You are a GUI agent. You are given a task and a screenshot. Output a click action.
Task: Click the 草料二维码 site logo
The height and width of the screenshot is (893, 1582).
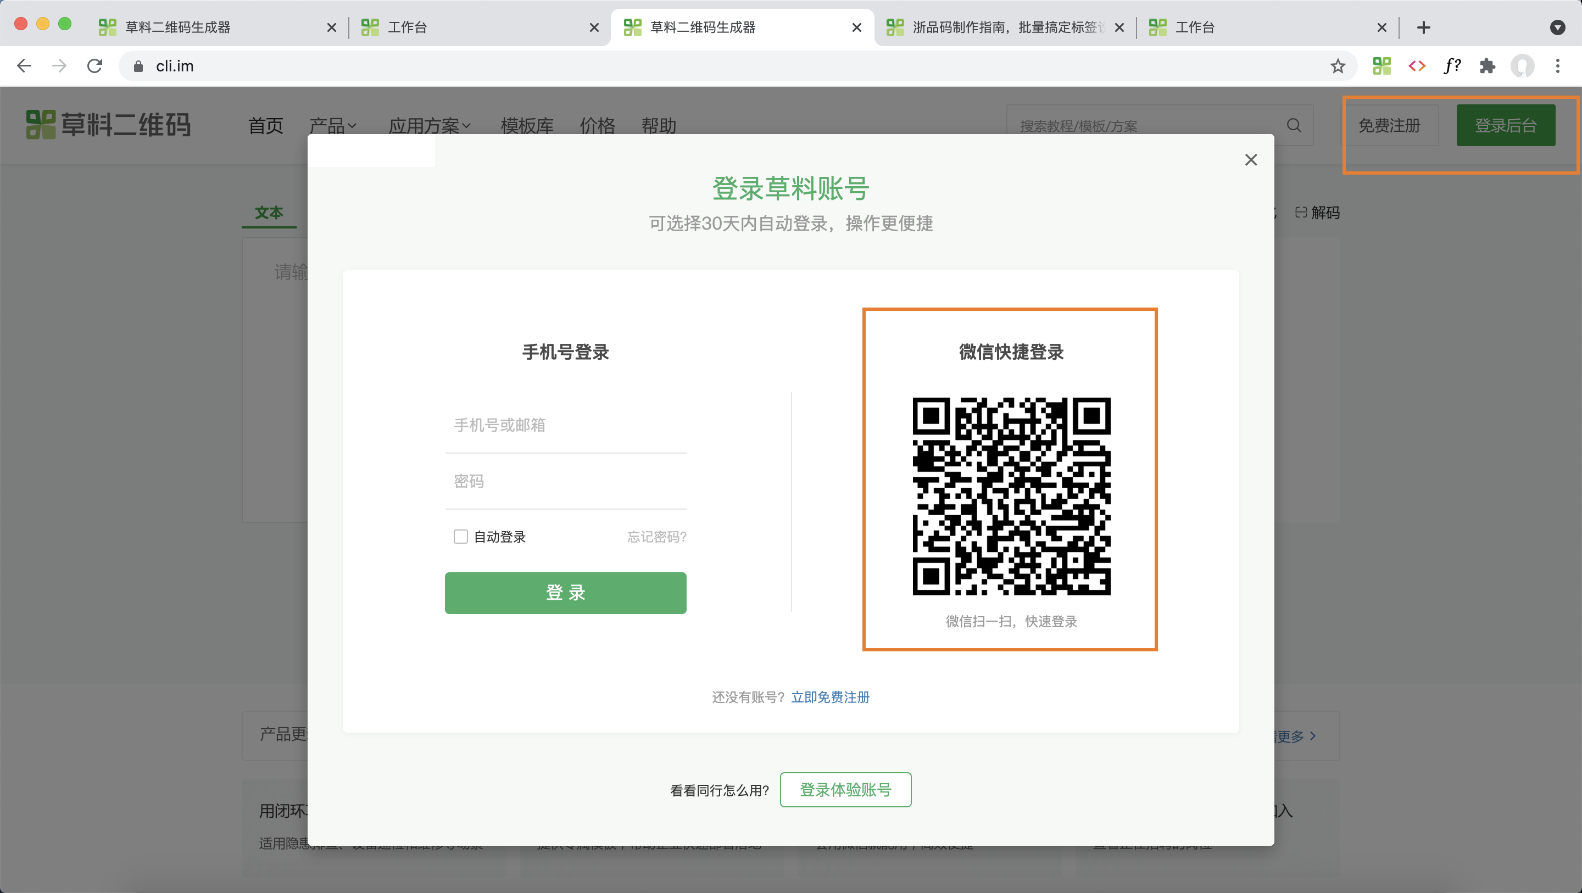click(x=108, y=125)
